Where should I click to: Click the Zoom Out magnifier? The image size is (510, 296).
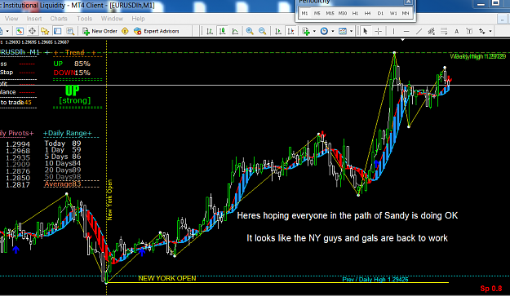[263, 31]
